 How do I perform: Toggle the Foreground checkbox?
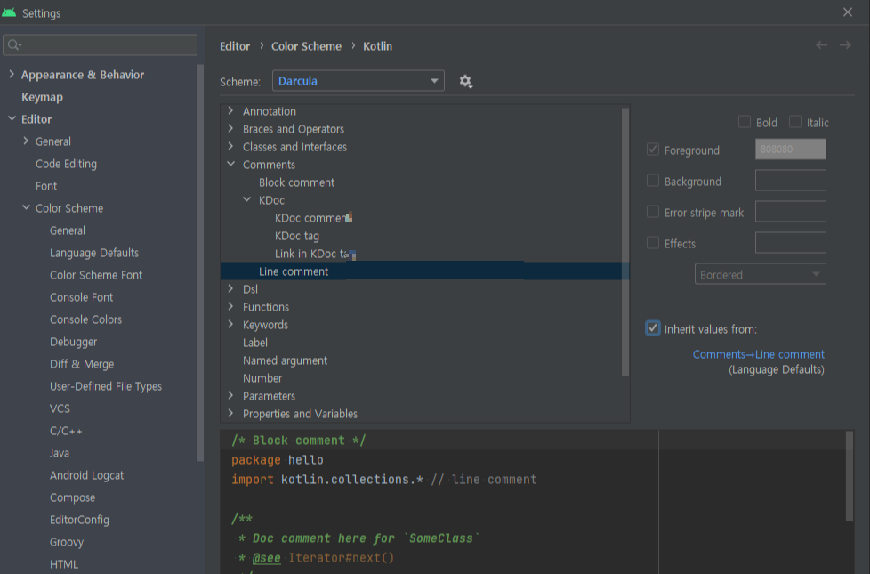coord(653,150)
